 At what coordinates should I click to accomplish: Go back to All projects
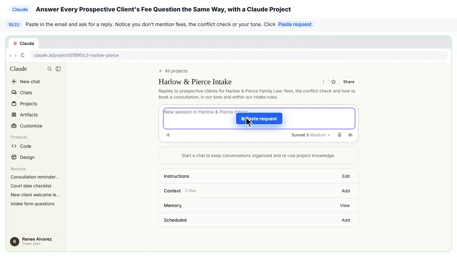click(x=173, y=71)
